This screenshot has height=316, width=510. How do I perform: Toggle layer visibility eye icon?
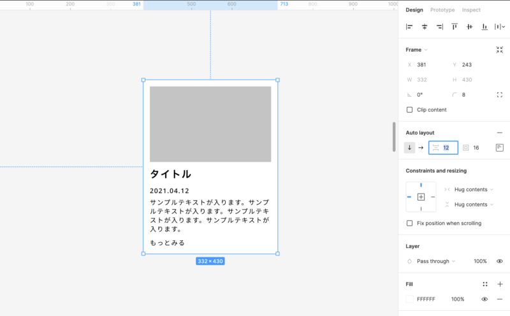coord(500,261)
